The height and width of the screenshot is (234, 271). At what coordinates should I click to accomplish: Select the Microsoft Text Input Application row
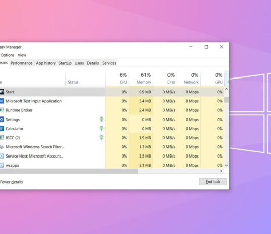112,101
